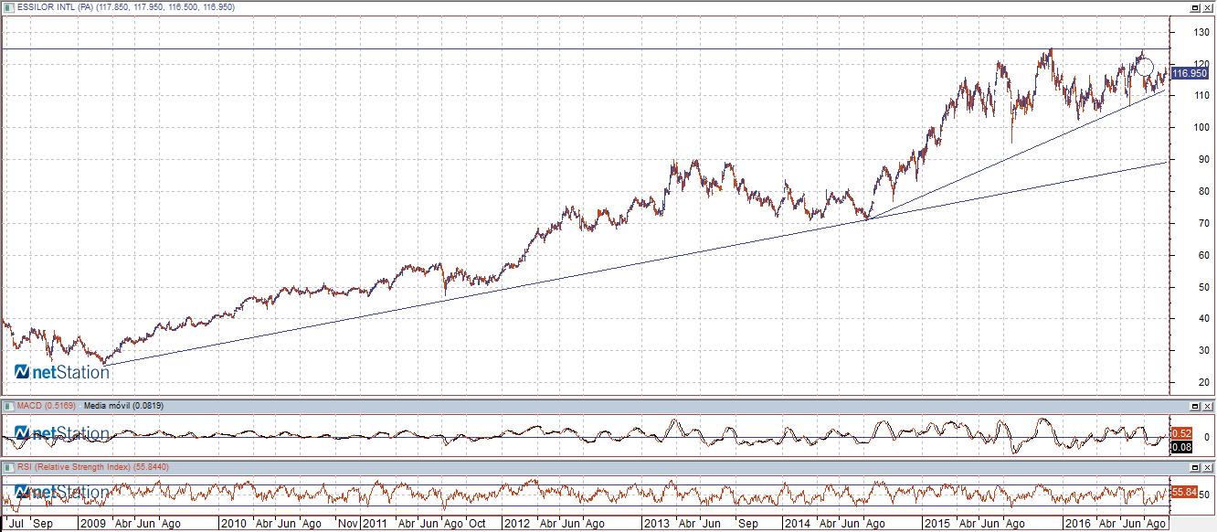Image resolution: width=1217 pixels, height=532 pixels.
Task: Click the MACD panel icon
Action: click(x=9, y=405)
